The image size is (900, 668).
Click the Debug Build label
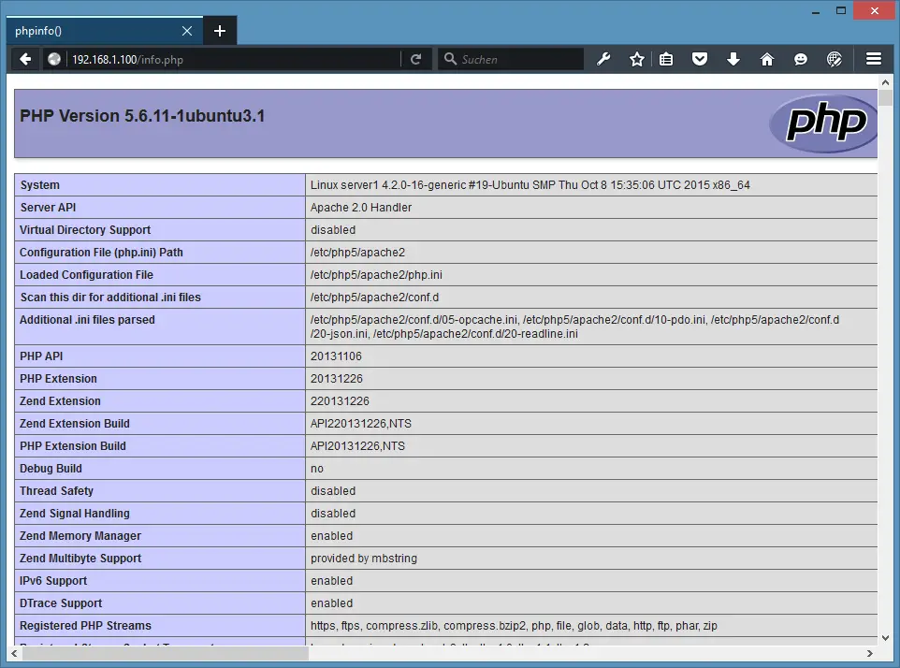point(51,469)
